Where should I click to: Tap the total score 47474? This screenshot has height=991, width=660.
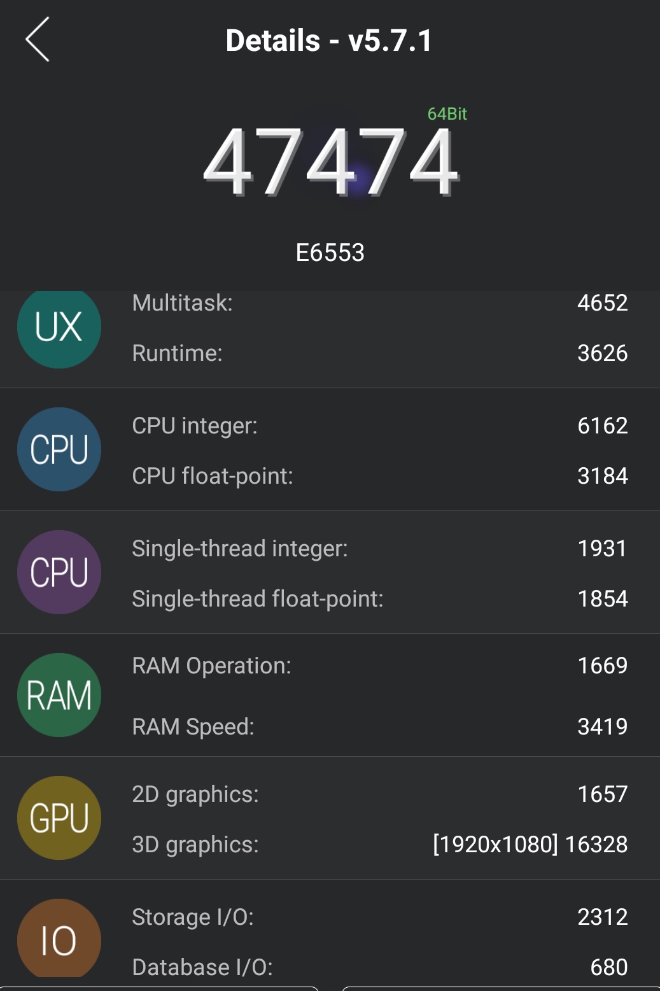pyautogui.click(x=330, y=162)
